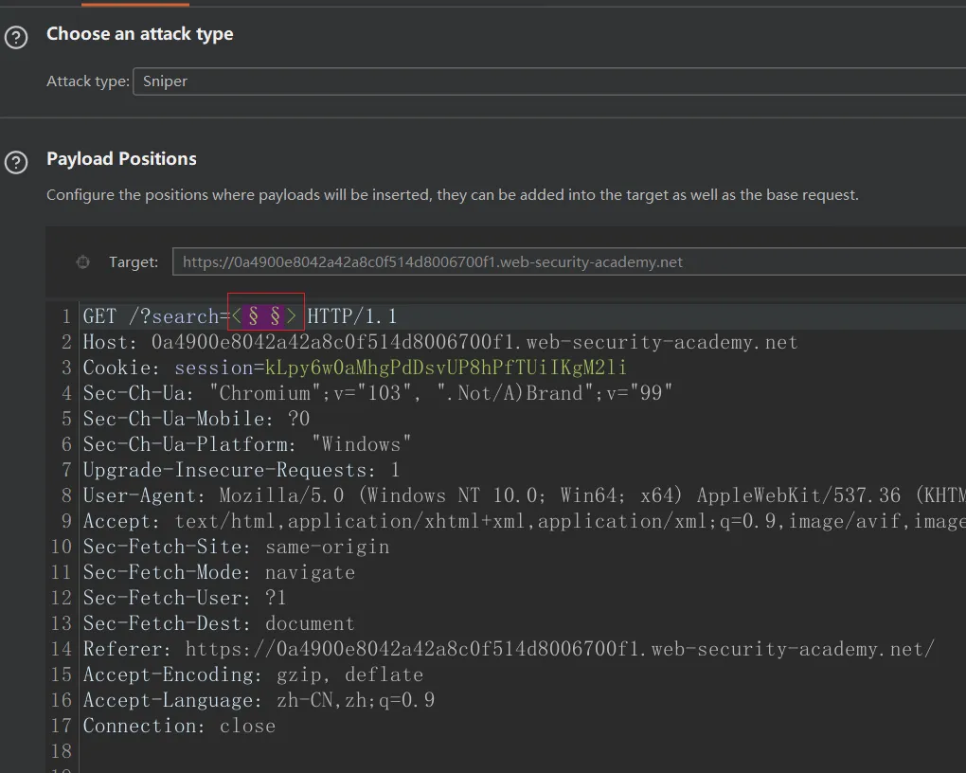
Task: Click the Accept-Language zh-CN line
Action: coord(259,700)
